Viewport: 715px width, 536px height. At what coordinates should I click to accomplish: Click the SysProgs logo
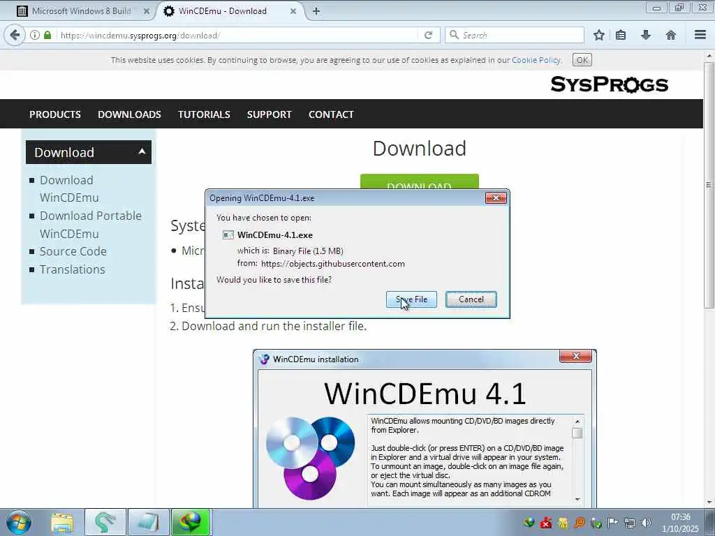point(609,84)
